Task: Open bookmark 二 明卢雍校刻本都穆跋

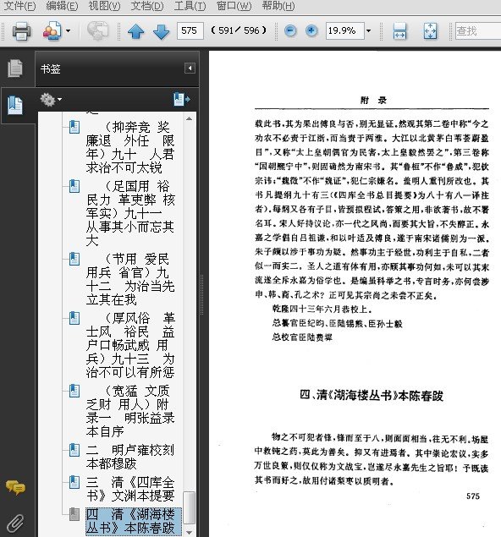Action: tap(130, 457)
